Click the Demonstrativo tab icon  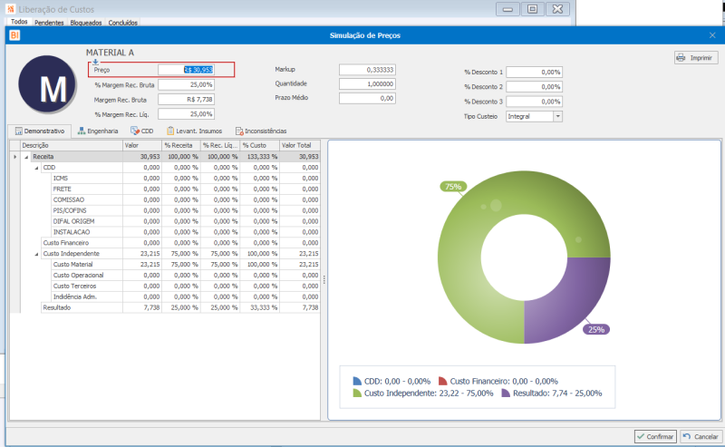coord(18,131)
